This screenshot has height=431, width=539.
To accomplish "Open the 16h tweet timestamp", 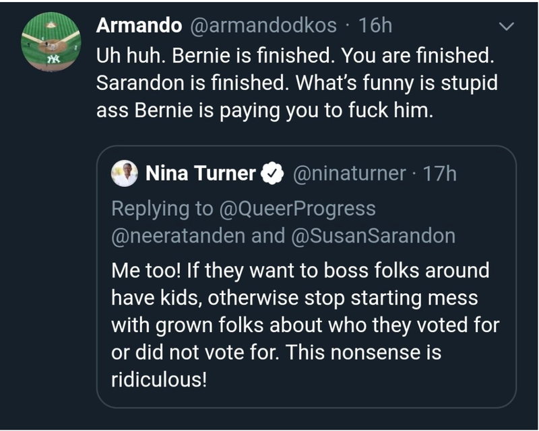I will click(375, 26).
